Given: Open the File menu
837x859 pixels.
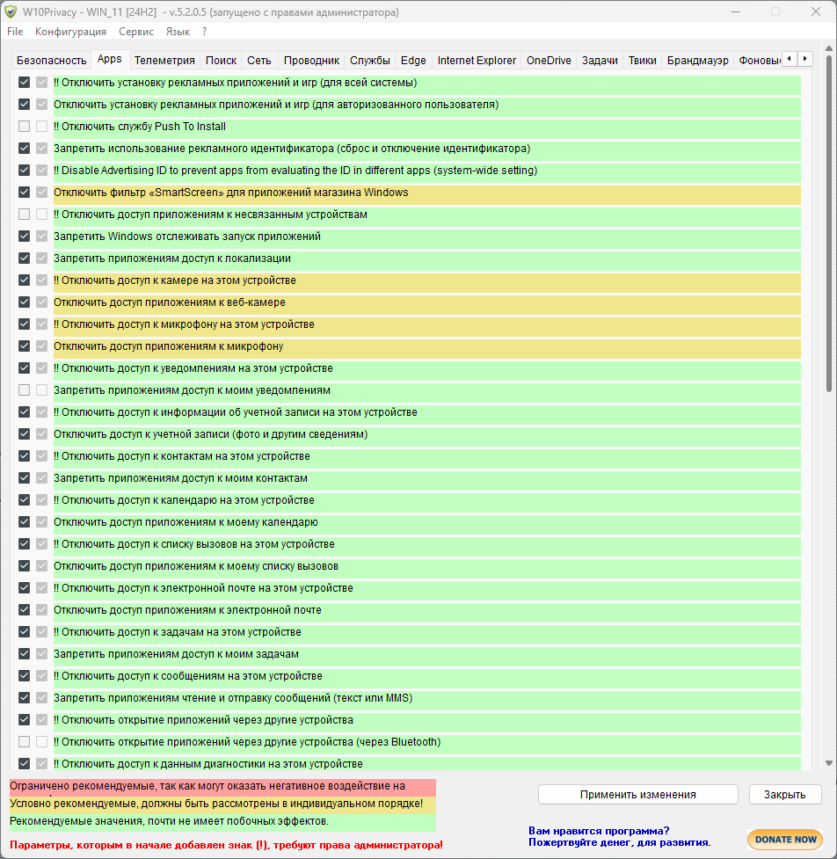Looking at the screenshot, I should tap(15, 32).
